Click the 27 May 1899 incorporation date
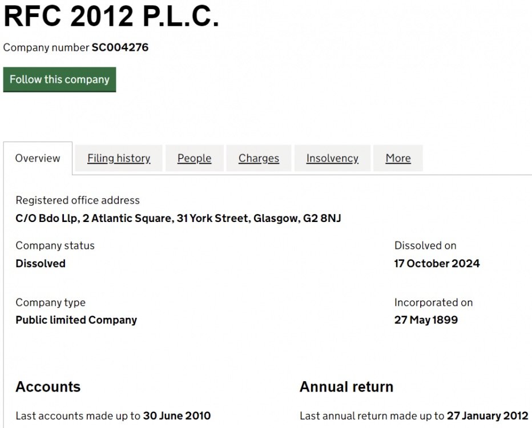532x428 pixels. 426,320
